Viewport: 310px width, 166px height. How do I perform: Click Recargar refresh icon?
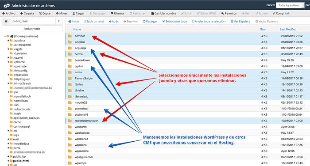(x=144, y=21)
